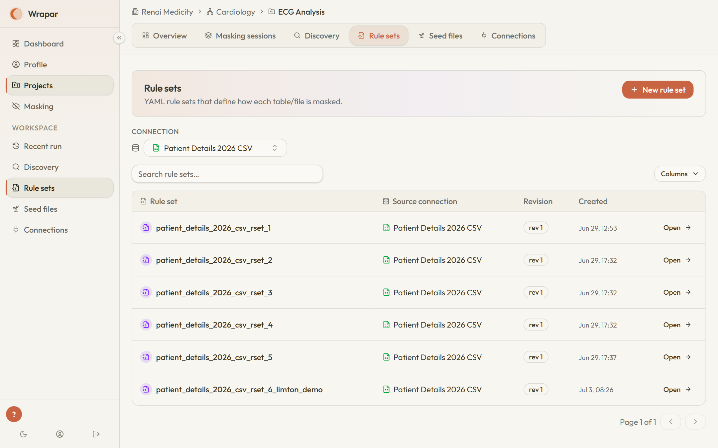Click patient_details_2026_csv_rset_2 name

pos(214,260)
